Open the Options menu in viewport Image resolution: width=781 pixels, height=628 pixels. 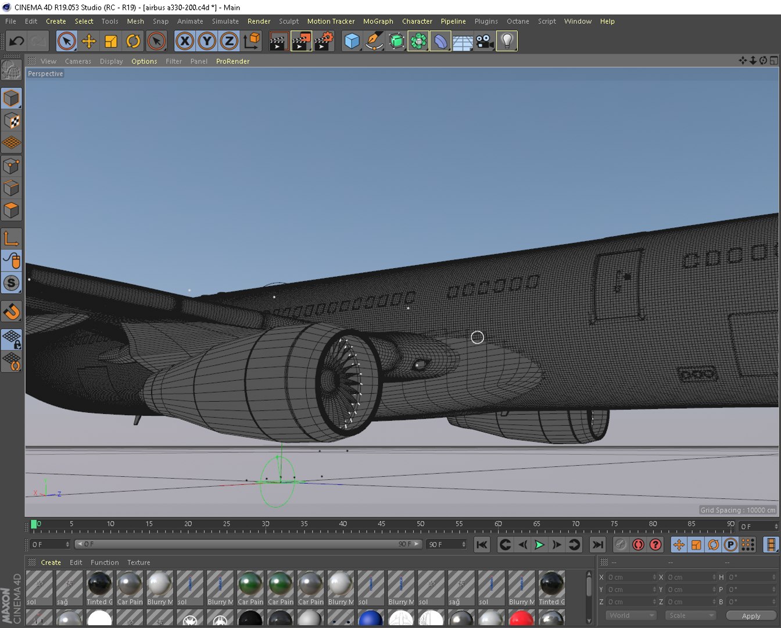click(144, 61)
